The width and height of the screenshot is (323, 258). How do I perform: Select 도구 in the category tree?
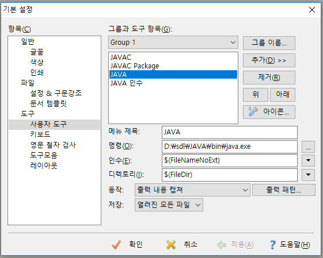(28, 114)
